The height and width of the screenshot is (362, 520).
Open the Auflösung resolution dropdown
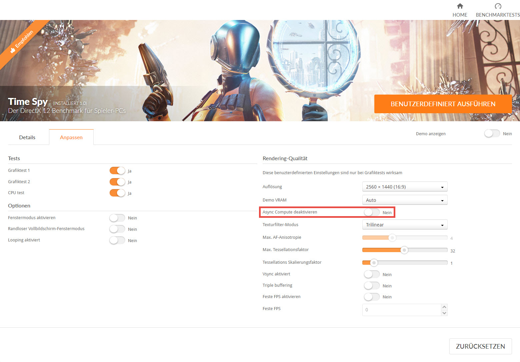point(405,186)
